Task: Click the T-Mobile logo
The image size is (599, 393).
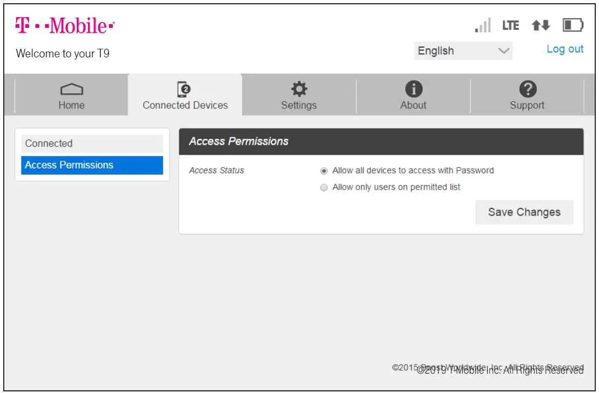Action: coord(65,25)
